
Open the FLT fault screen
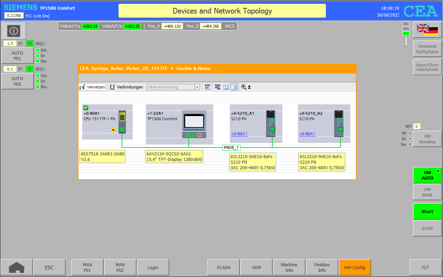[x=425, y=267]
